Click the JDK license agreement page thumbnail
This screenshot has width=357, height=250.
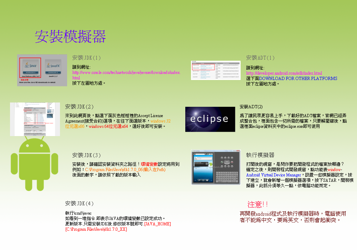35,119
